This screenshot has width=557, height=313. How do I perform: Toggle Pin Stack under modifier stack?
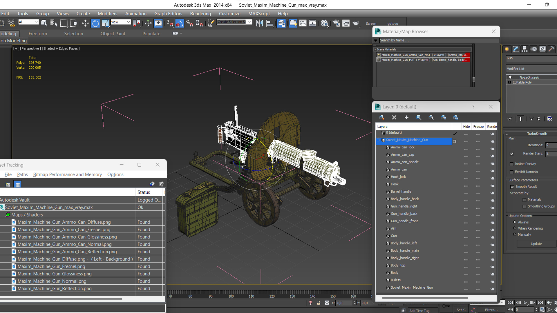(x=510, y=119)
